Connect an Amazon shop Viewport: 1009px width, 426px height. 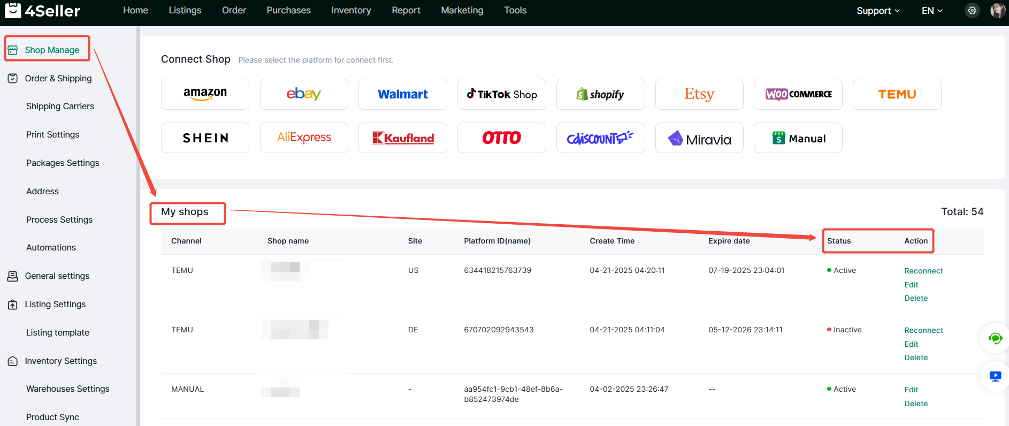click(205, 94)
